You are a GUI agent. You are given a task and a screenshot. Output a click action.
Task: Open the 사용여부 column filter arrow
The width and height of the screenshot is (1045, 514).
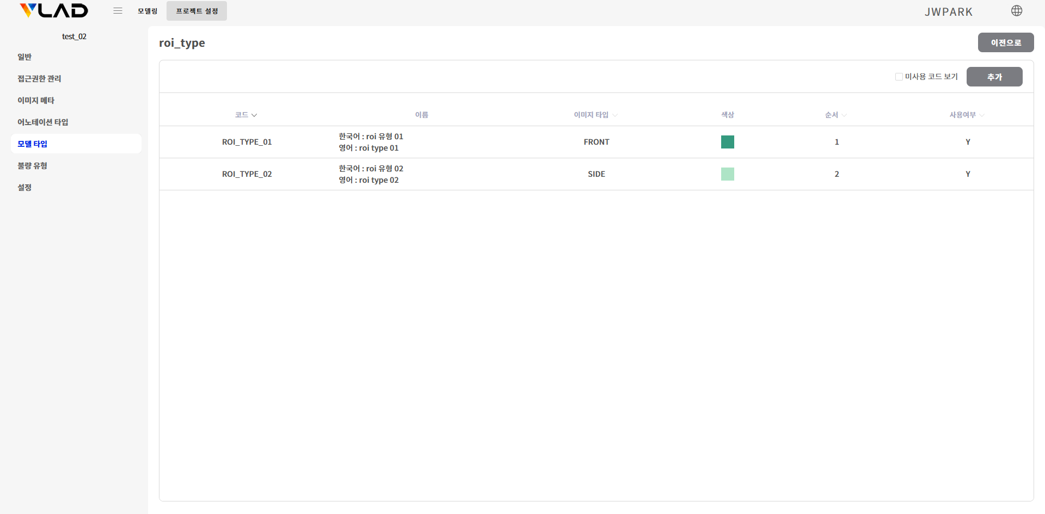[982, 115]
